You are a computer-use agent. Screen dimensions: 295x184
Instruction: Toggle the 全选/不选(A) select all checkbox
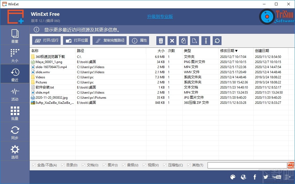pos(34,165)
